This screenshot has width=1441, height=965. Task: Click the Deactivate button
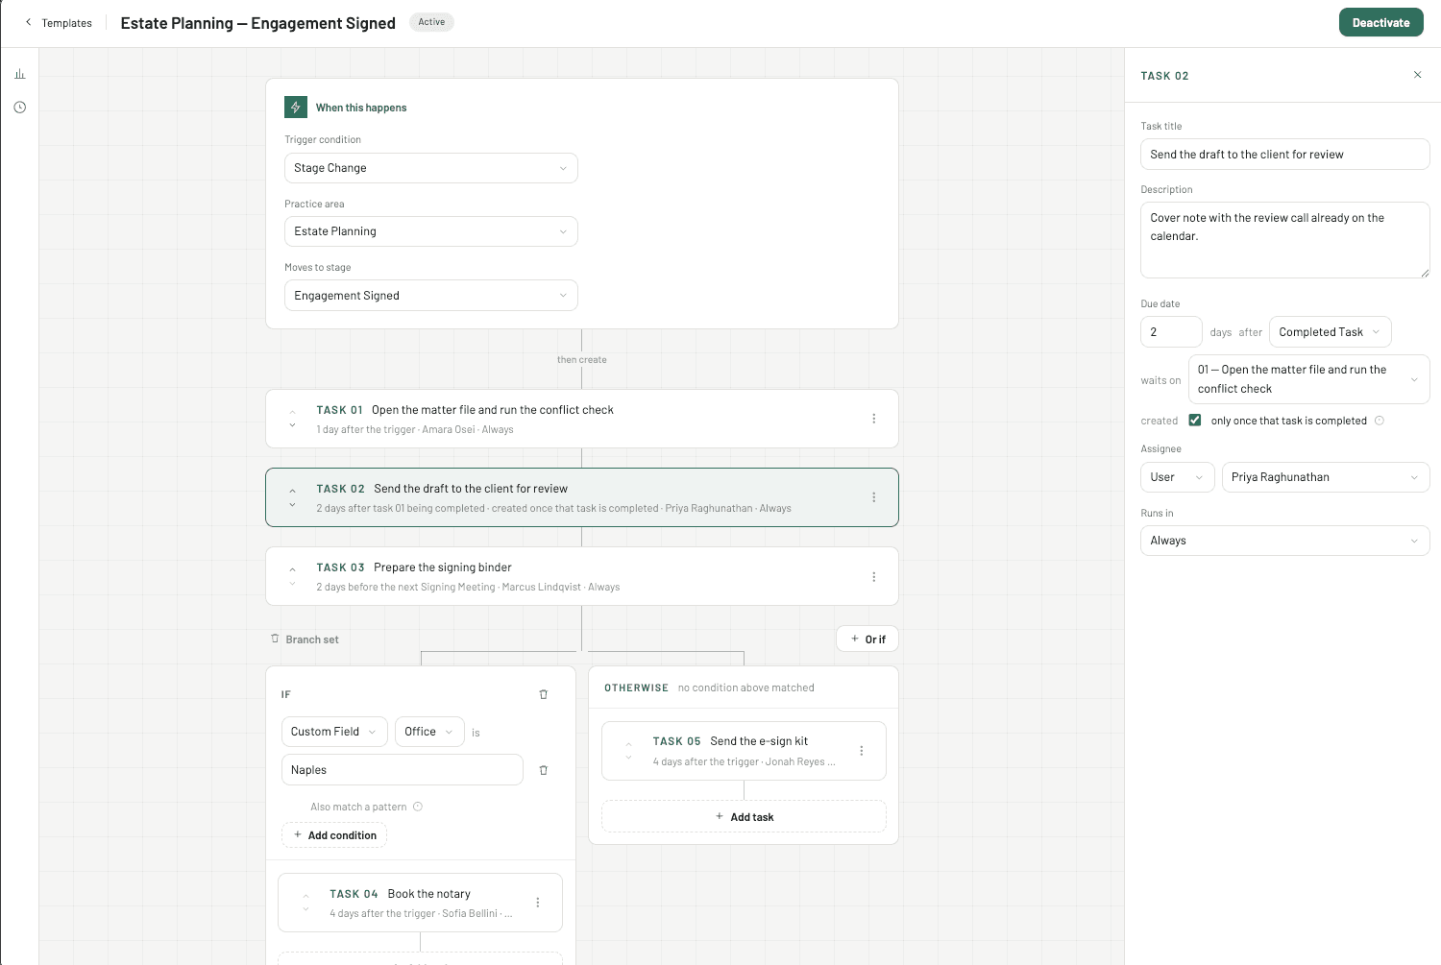coord(1380,22)
